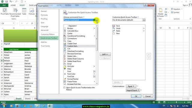The width and height of the screenshot is (192, 108).
Task: Select the Cut command icon
Action: click(x=65, y=49)
